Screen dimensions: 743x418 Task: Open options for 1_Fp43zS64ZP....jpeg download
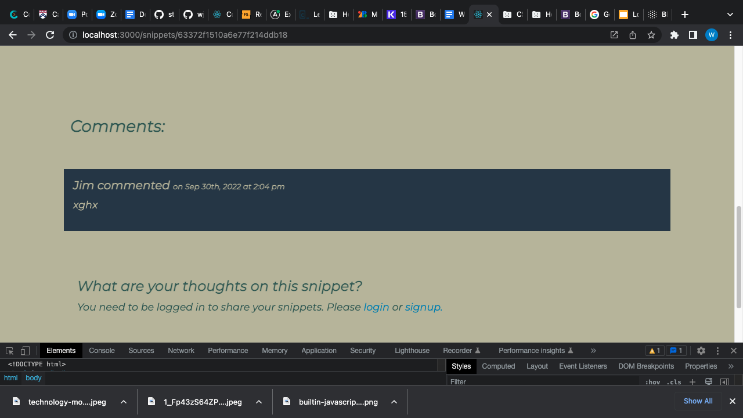pyautogui.click(x=259, y=402)
